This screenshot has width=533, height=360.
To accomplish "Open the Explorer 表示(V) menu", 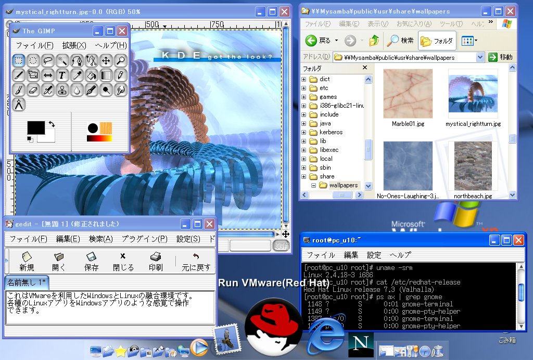I will pos(378,24).
